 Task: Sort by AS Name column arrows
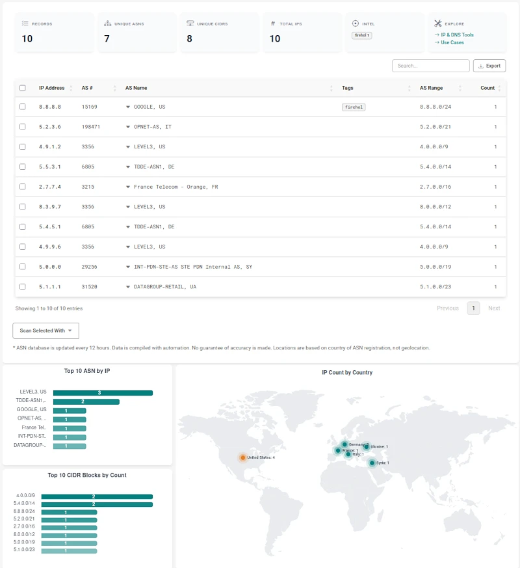[331, 88]
